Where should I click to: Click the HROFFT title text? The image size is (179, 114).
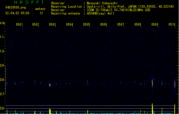pos(29,2)
